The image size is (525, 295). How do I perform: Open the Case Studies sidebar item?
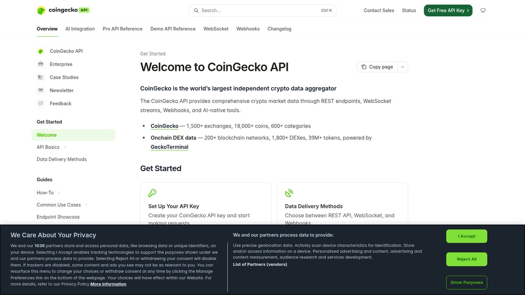[x=64, y=77]
